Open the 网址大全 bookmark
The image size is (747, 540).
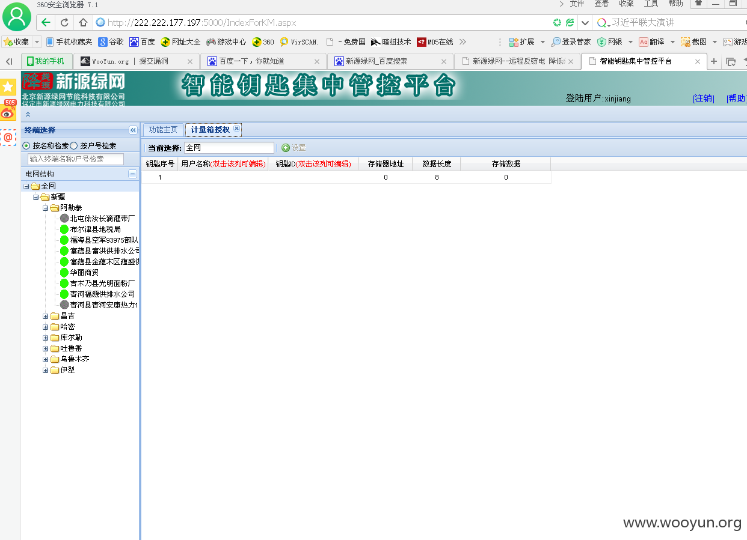(x=180, y=42)
